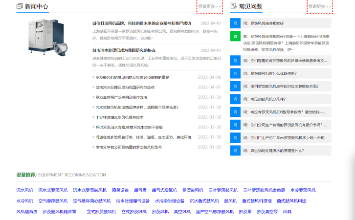Click 问 icon for 微生物能处理废水的原理

pyautogui.click(x=235, y=151)
